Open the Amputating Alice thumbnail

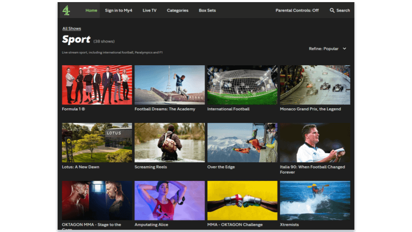pos(170,200)
